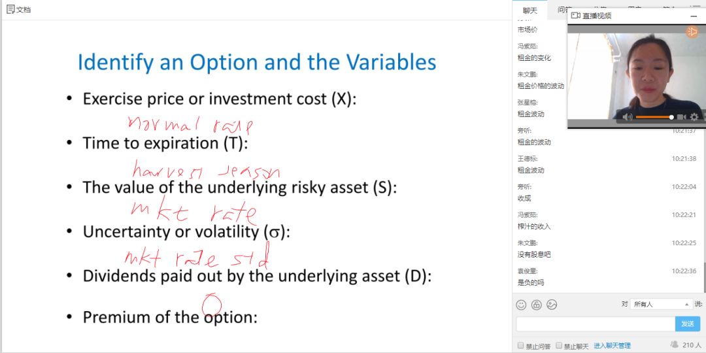Adjust the live video volume slider
The image size is (706, 353).
tap(654, 117)
